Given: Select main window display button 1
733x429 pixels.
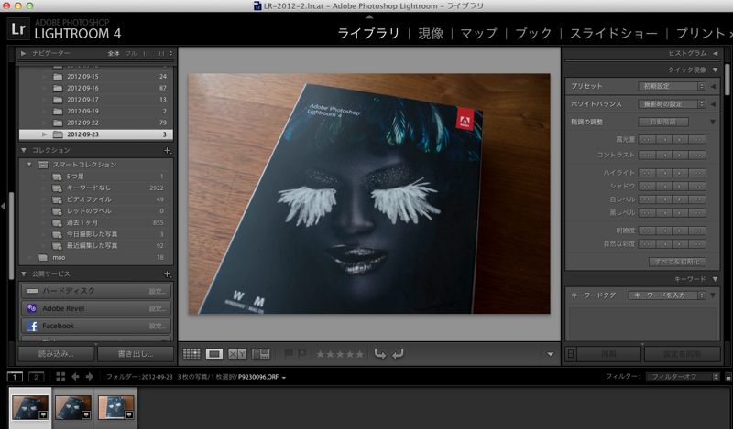Looking at the screenshot, I should (15, 376).
